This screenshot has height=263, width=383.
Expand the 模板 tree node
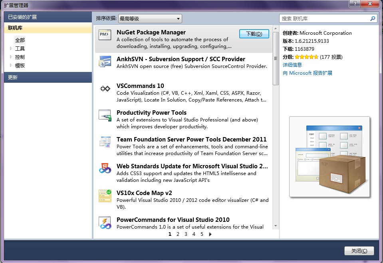click(x=11, y=65)
